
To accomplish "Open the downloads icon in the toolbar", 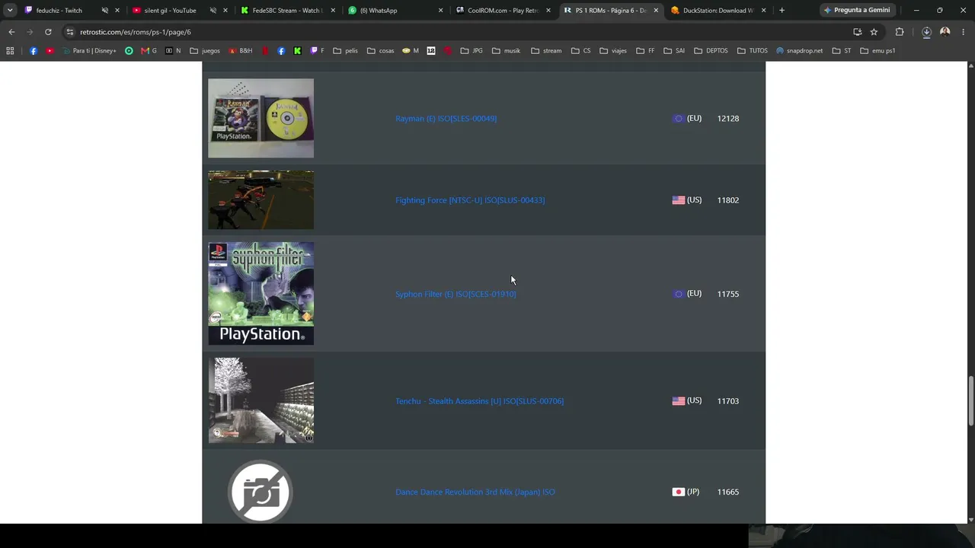I will (x=926, y=32).
